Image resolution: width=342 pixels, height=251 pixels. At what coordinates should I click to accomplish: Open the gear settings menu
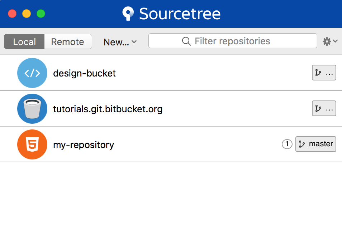click(330, 41)
